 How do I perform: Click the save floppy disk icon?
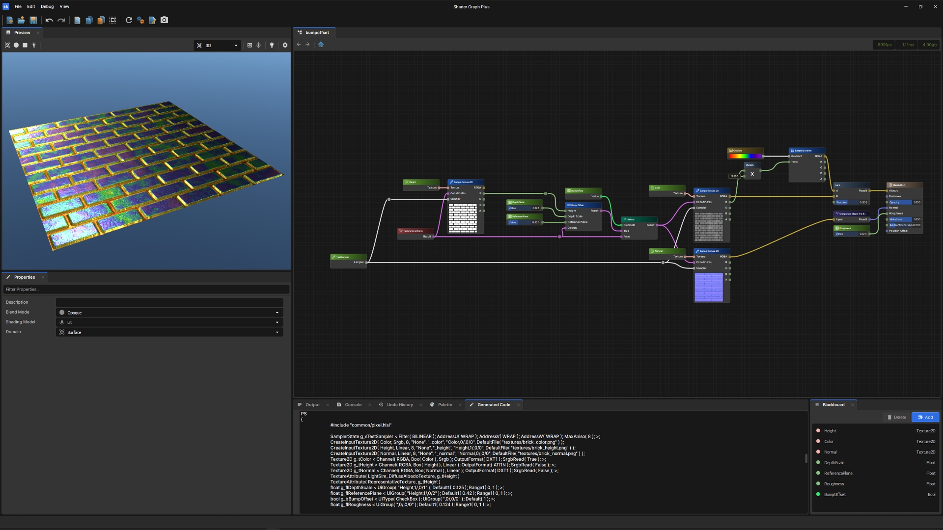pyautogui.click(x=33, y=20)
